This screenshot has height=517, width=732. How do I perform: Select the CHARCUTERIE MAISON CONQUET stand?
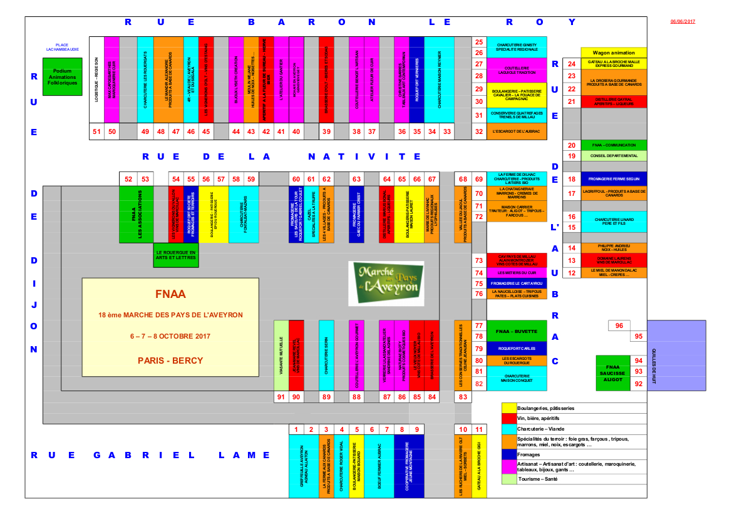[517, 378]
